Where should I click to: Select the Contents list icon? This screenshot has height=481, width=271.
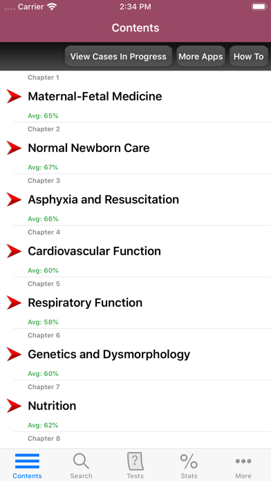click(x=27, y=461)
